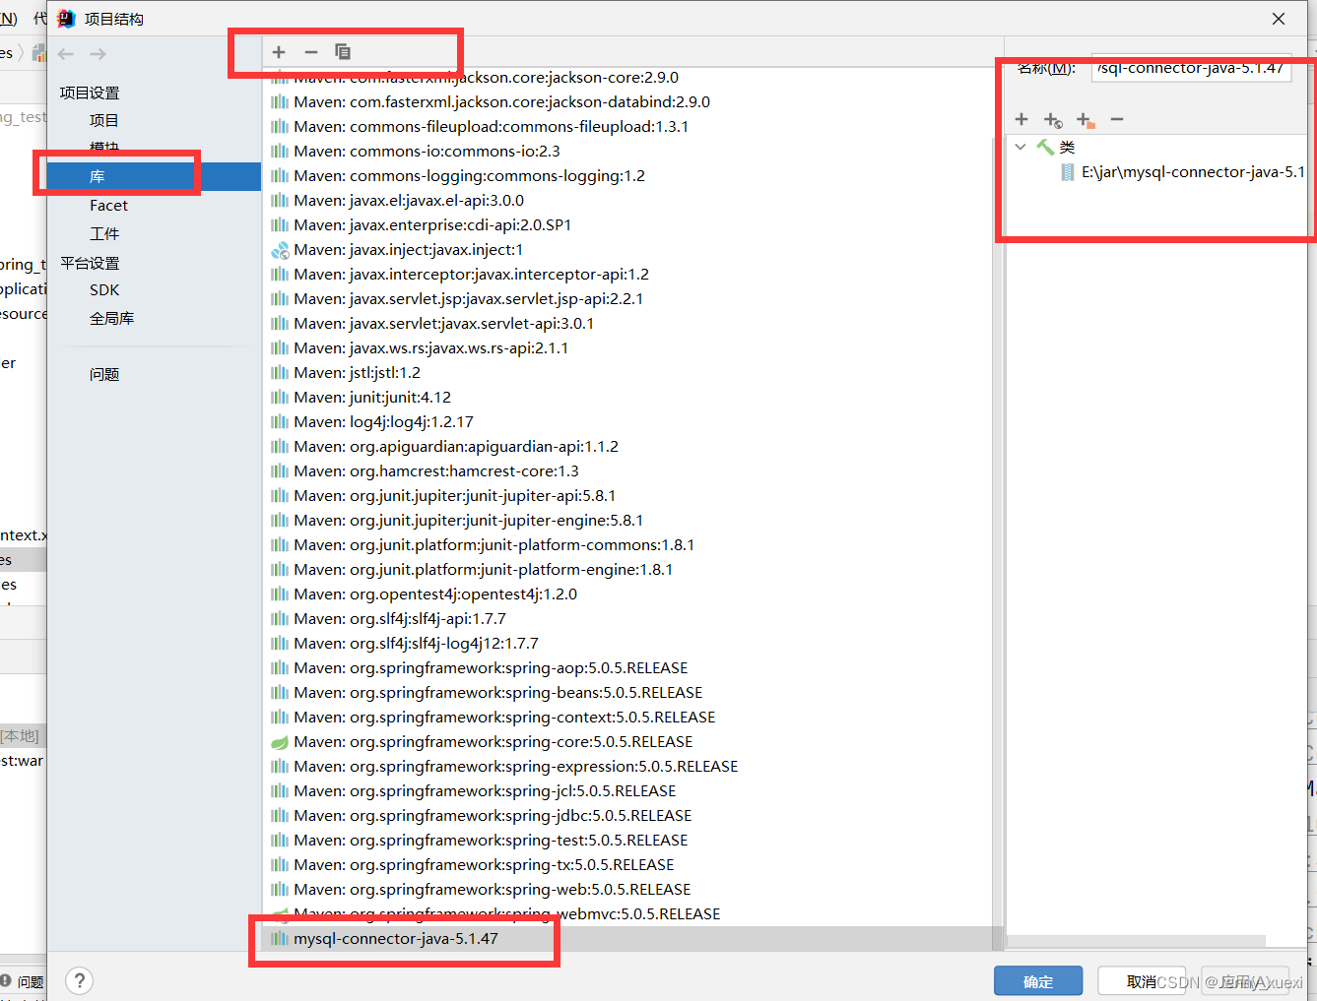Click the add new library plus icon
The image size is (1317, 1001).
[x=279, y=52]
